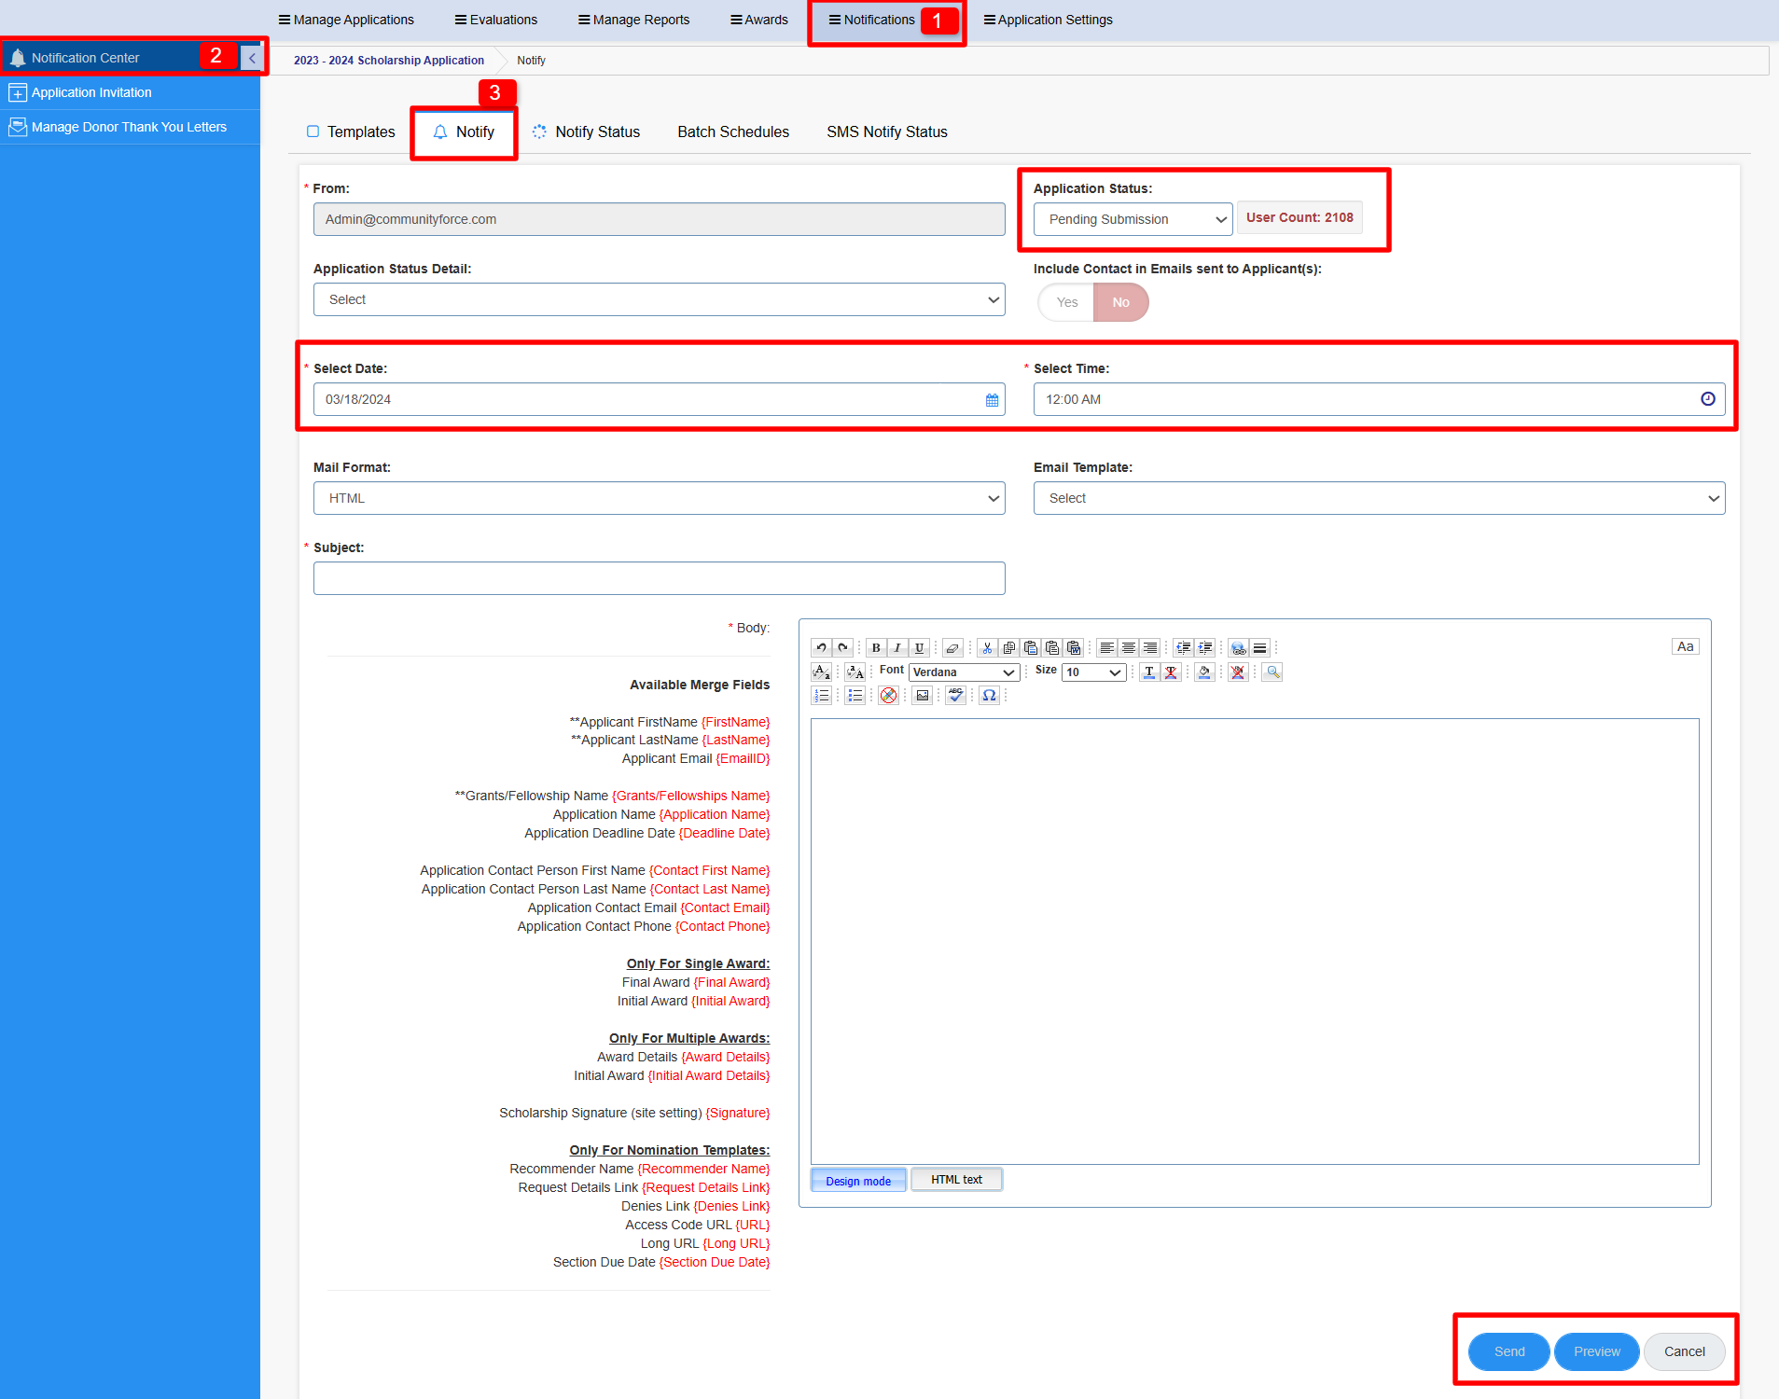1779x1399 pixels.
Task: Click the 2023 - 2024 Scholarship Application breadcrumb link
Action: [388, 61]
